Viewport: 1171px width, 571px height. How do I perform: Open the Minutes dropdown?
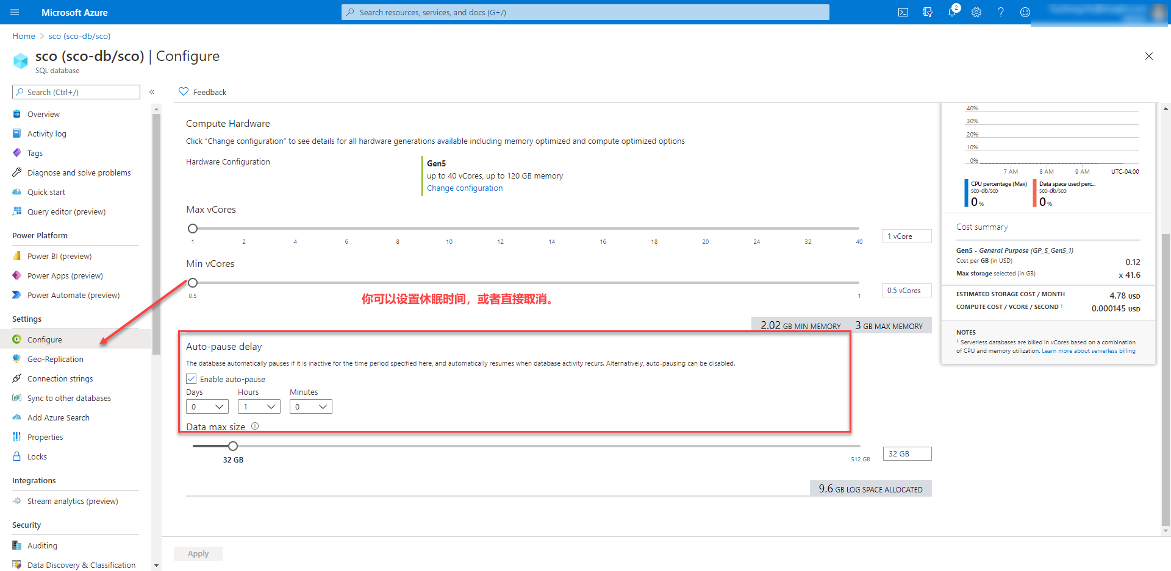(311, 406)
